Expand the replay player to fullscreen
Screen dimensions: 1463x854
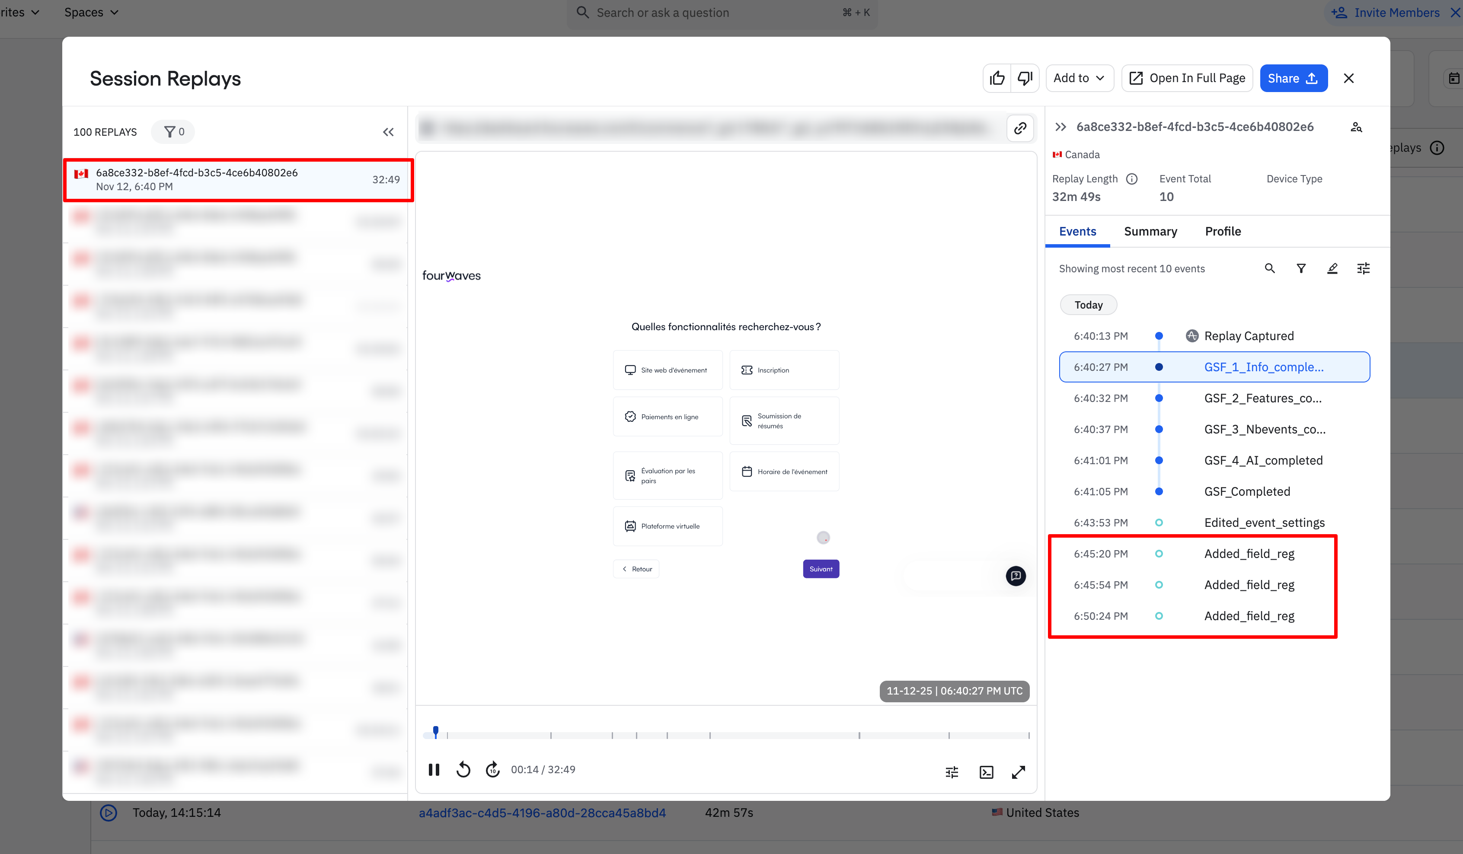[1018, 772]
